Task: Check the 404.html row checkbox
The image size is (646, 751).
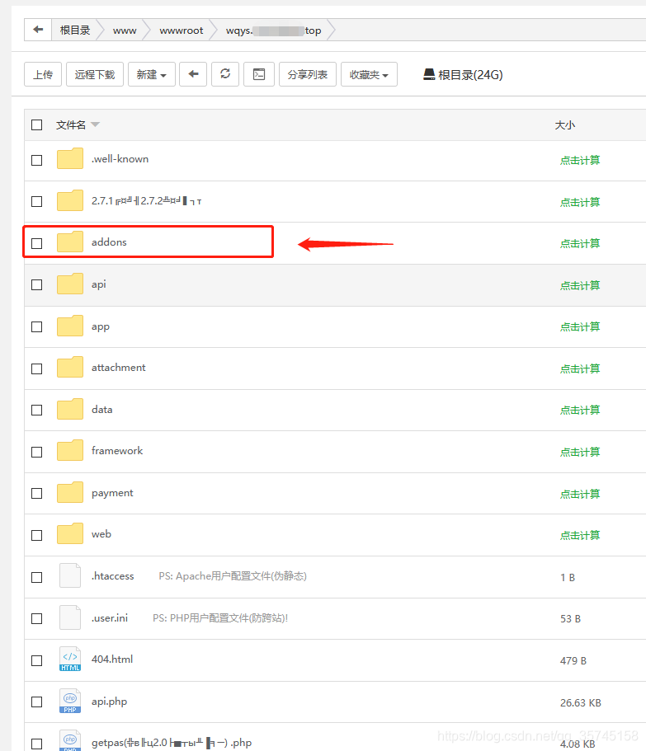Action: click(36, 661)
